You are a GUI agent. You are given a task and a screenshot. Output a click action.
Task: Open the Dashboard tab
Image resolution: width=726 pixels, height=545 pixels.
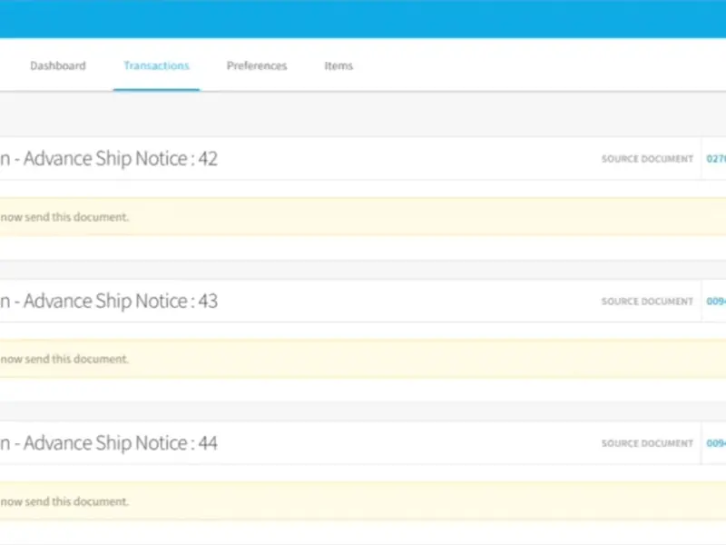[x=57, y=66]
